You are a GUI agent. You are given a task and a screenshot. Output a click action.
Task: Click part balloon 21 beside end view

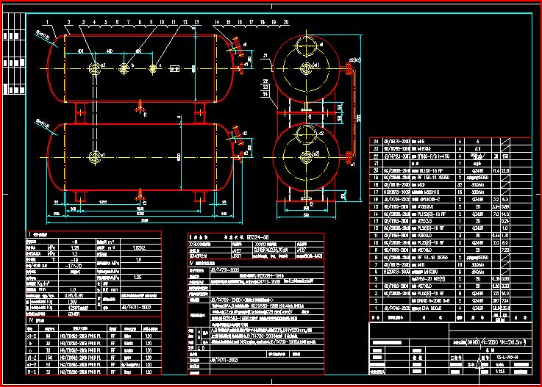pyautogui.click(x=265, y=56)
